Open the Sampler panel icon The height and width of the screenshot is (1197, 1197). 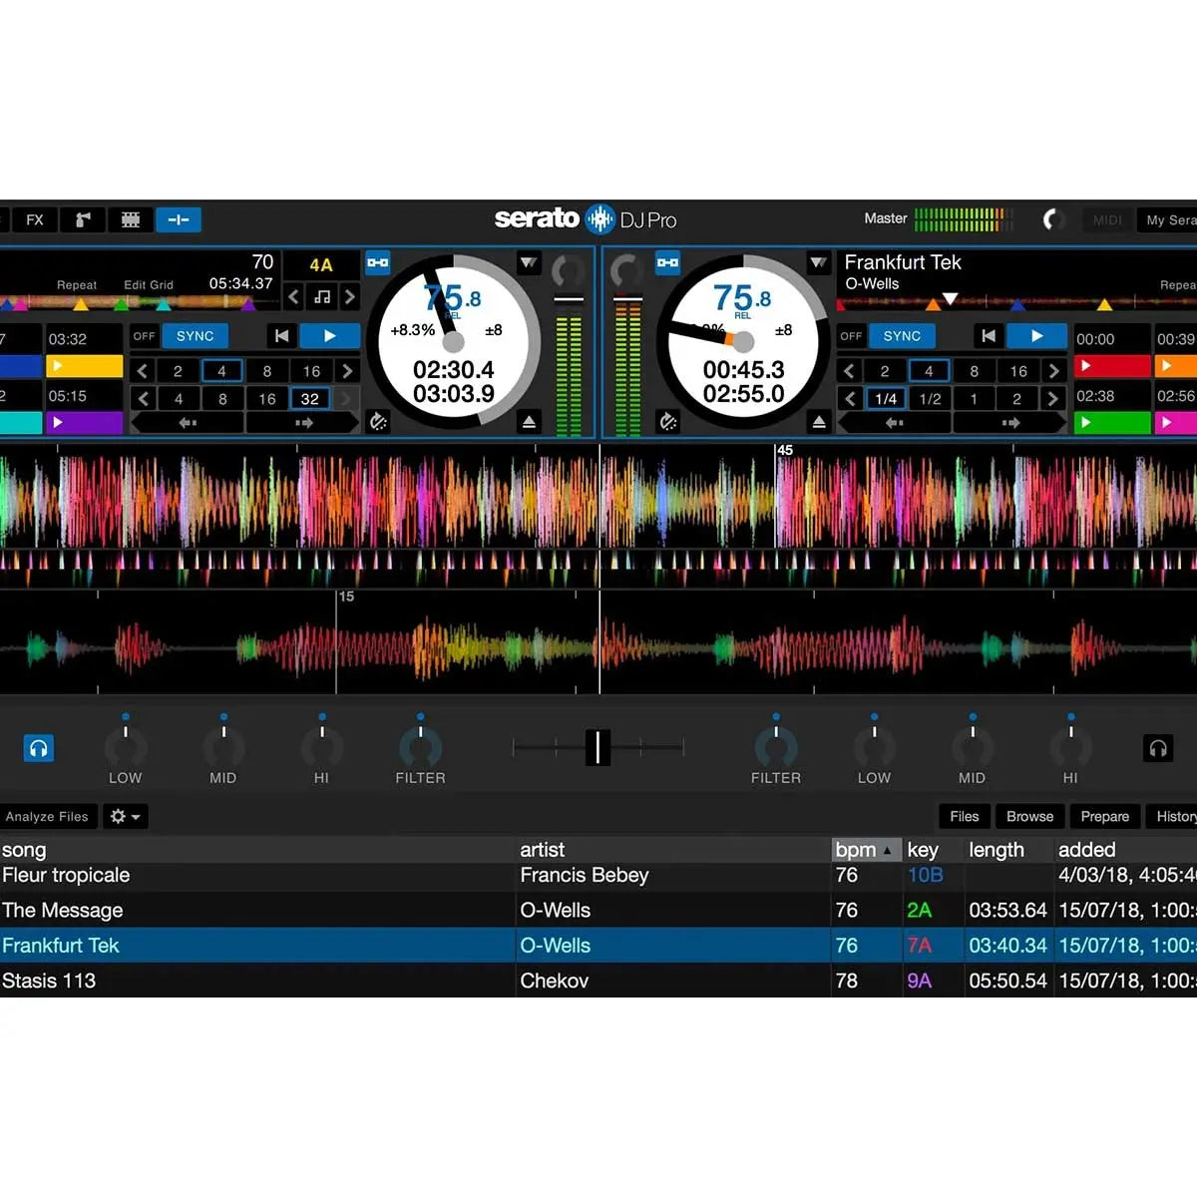point(130,219)
